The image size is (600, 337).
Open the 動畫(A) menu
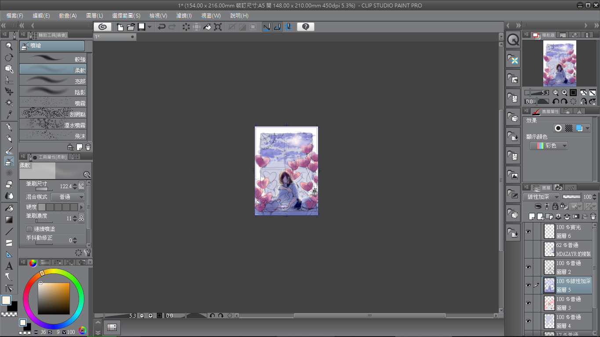(68, 15)
